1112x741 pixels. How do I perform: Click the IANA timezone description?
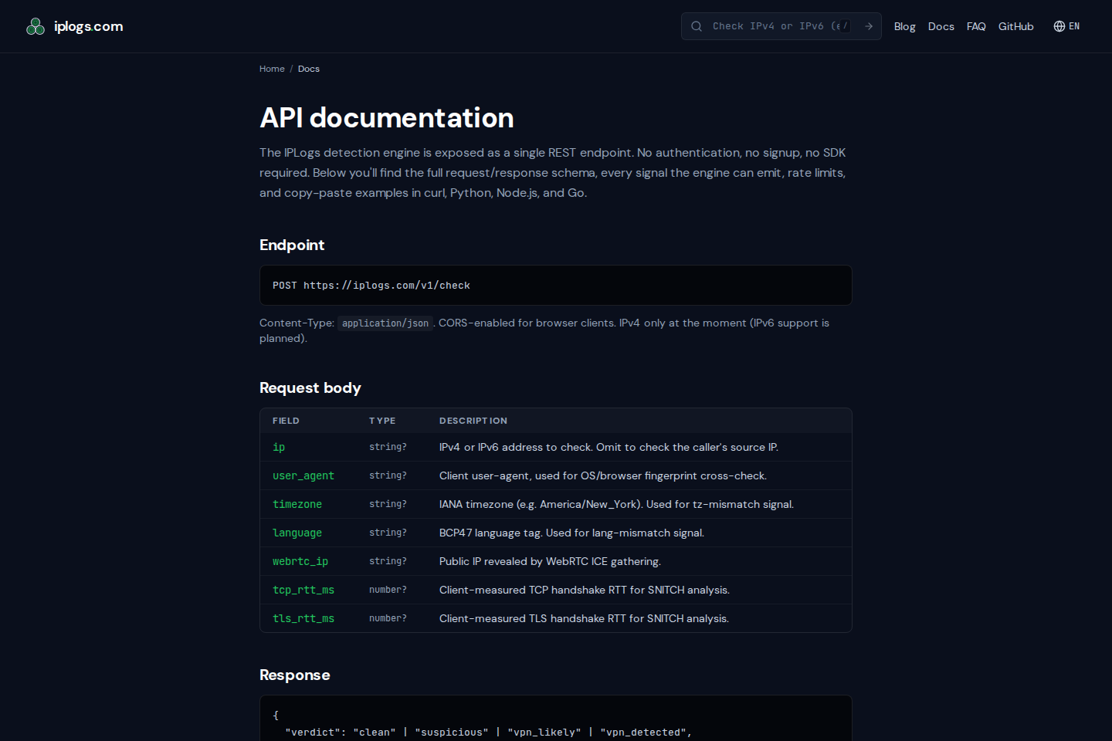616,505
